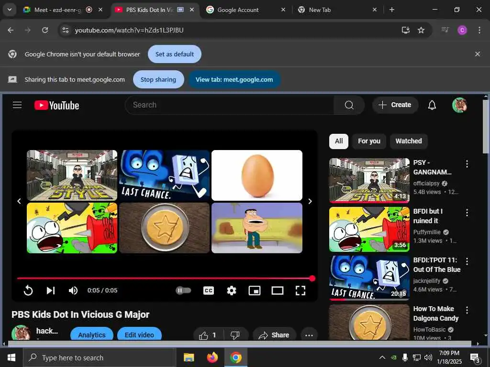Skip to the next video
490x367 pixels.
coord(51,291)
